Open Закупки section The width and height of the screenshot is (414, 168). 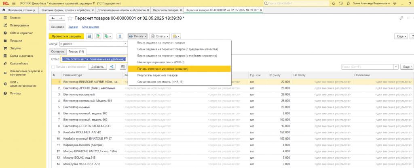point(15,48)
